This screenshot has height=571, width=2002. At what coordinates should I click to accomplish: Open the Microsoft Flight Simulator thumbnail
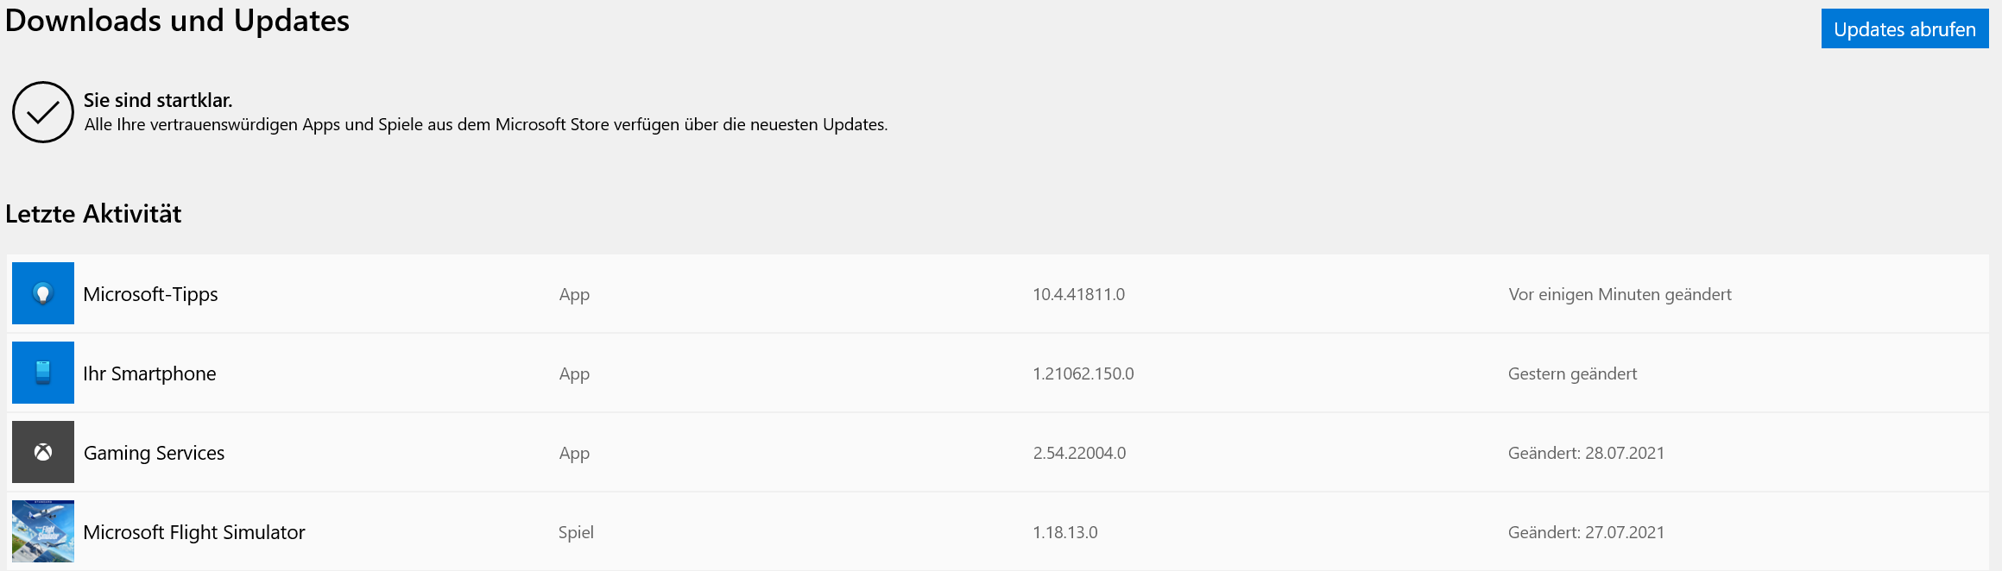coord(43,531)
